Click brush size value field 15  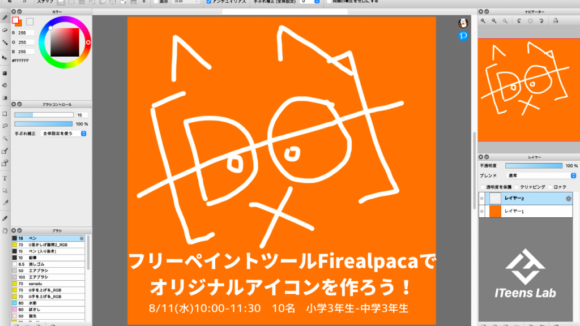pos(82,115)
